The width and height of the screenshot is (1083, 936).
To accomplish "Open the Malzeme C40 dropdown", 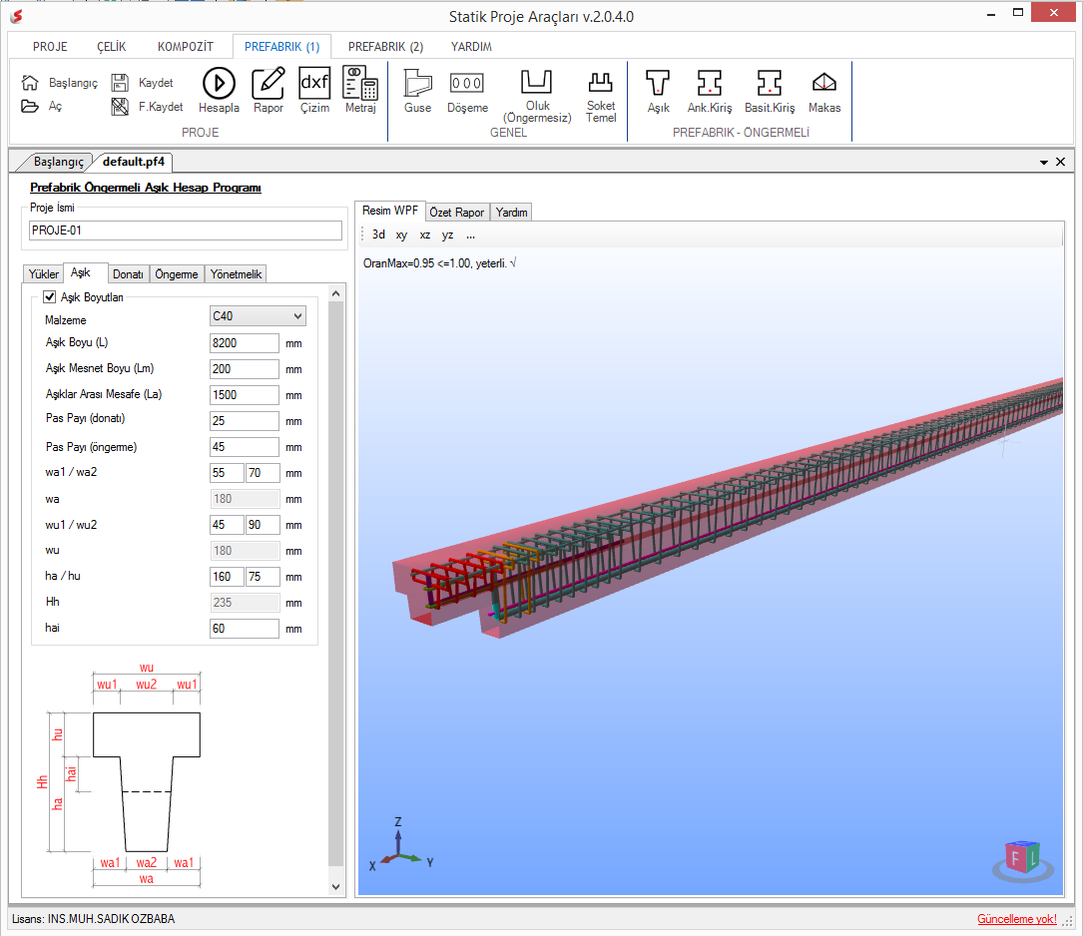I will 258,316.
